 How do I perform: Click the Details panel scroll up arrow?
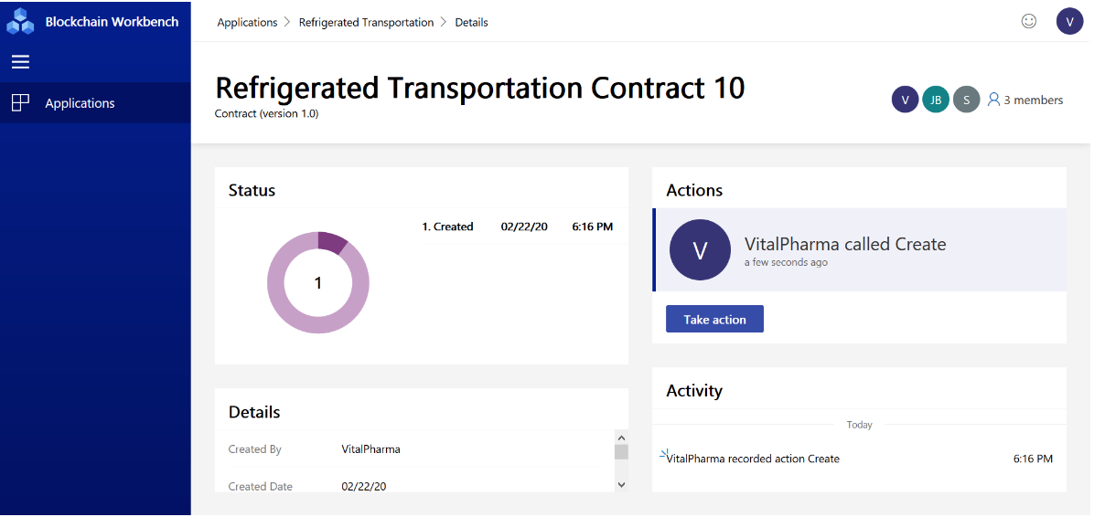coord(621,437)
